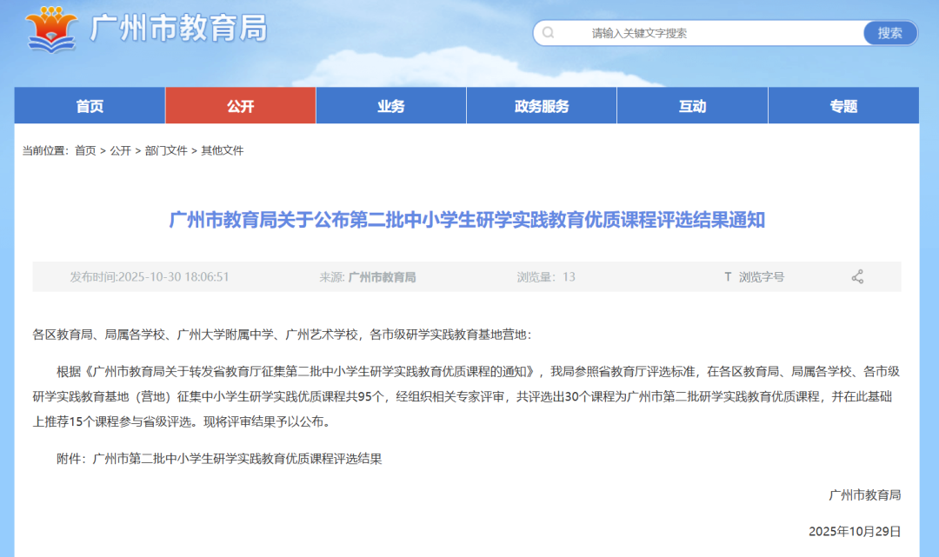Screen dimensions: 939x557
Task: Open 部门文件 from the breadcrumb path
Action: coord(170,149)
